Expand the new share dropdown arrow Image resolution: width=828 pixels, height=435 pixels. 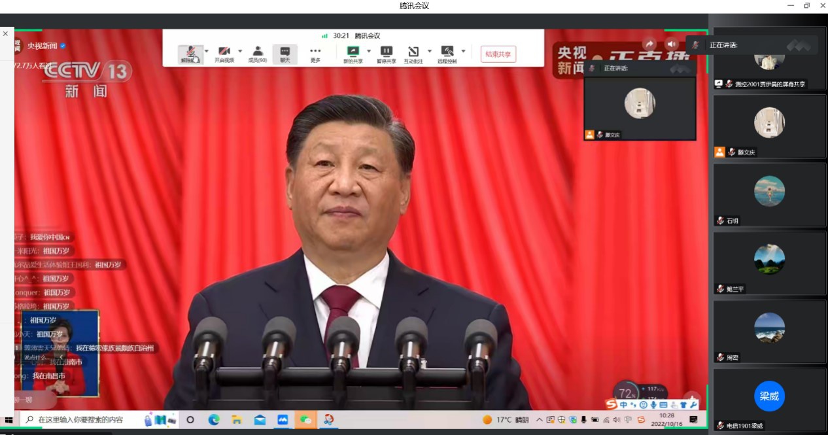(x=368, y=51)
